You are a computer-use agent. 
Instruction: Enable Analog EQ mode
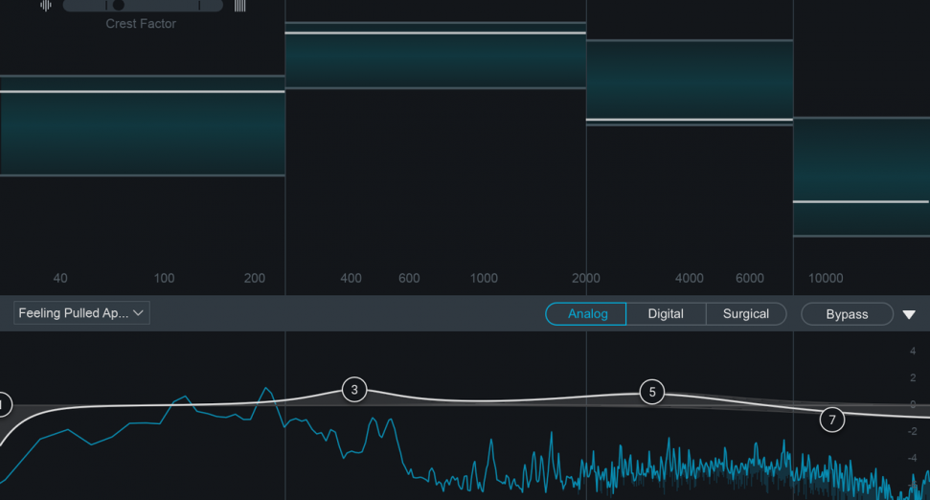[x=587, y=314]
